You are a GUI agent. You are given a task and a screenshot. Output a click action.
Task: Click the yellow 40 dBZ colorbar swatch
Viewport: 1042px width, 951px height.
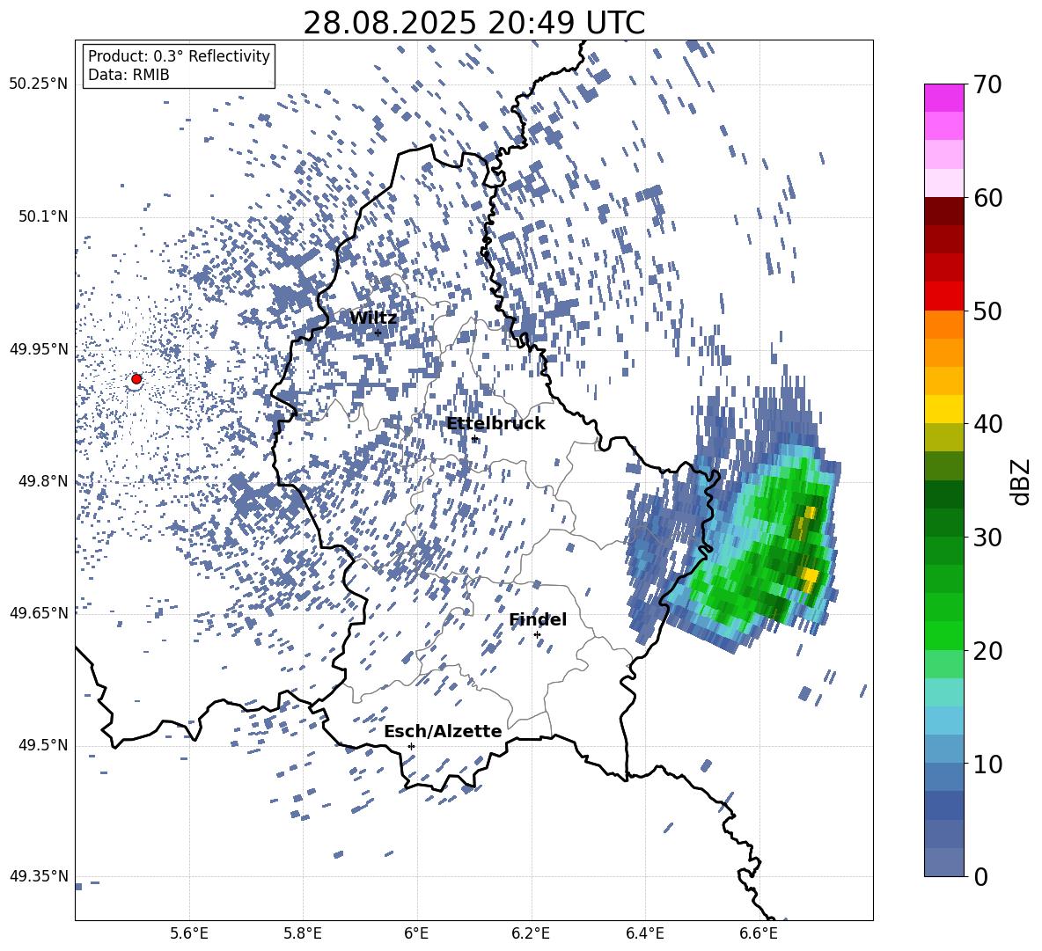pos(944,409)
